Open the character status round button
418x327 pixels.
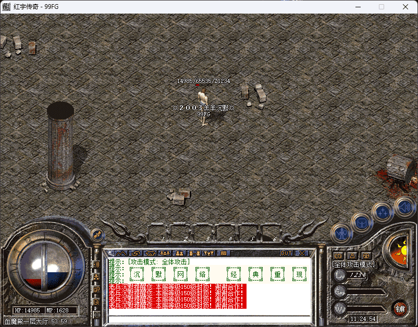[x=341, y=234]
